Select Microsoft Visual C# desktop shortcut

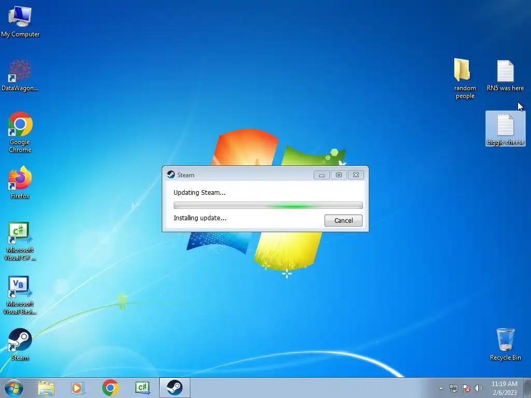[x=20, y=241]
